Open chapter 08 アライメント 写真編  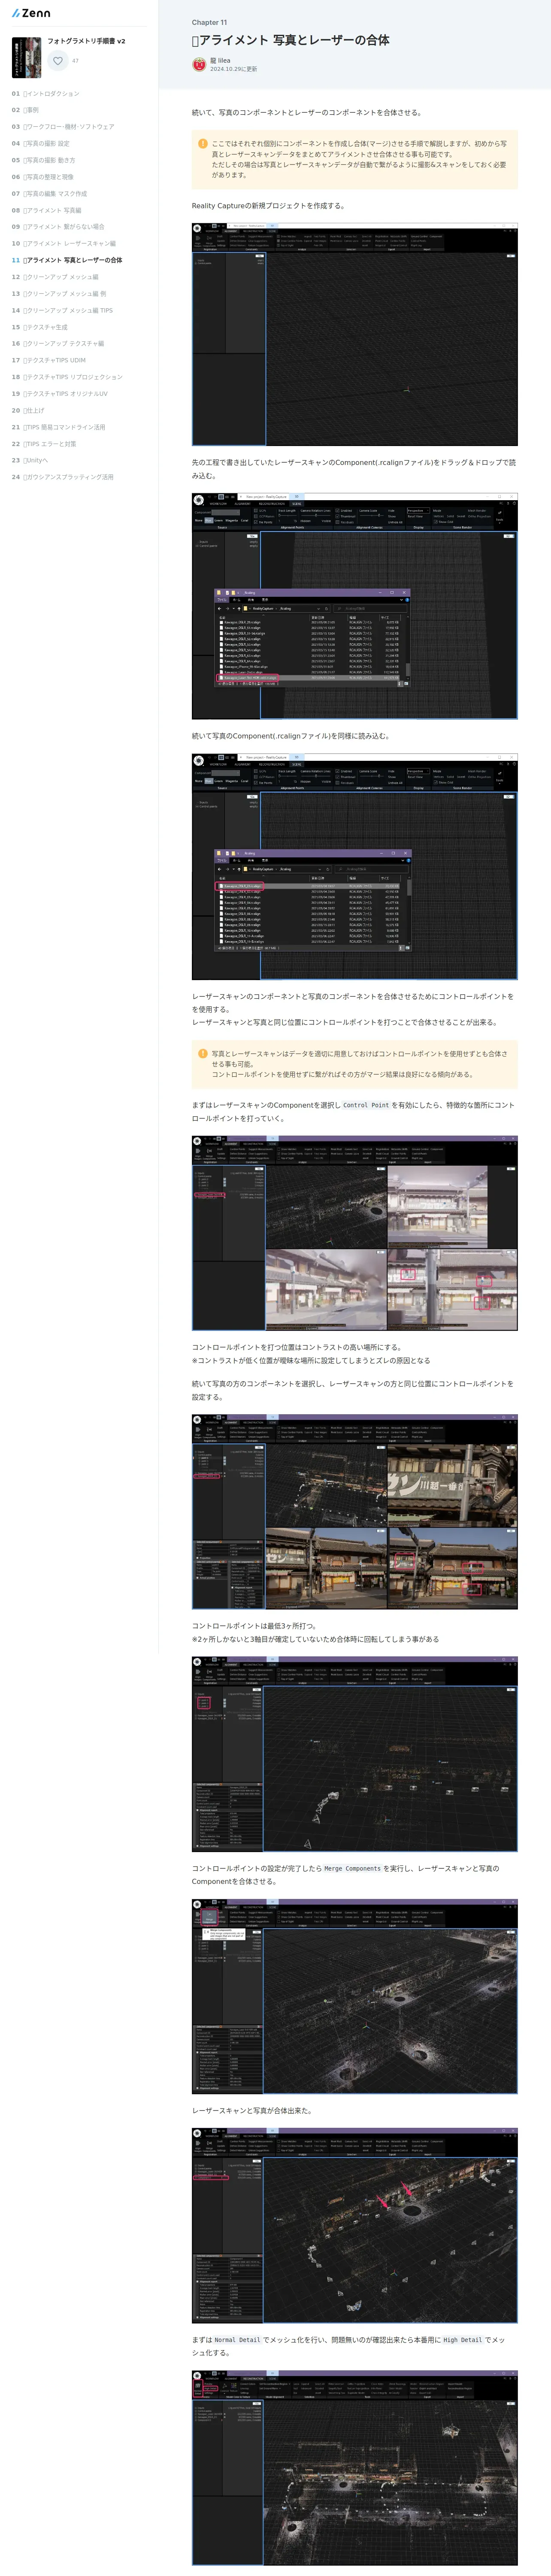point(47,210)
